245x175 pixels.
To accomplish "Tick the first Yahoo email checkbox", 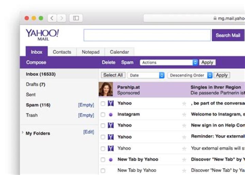I will tap(103, 103).
